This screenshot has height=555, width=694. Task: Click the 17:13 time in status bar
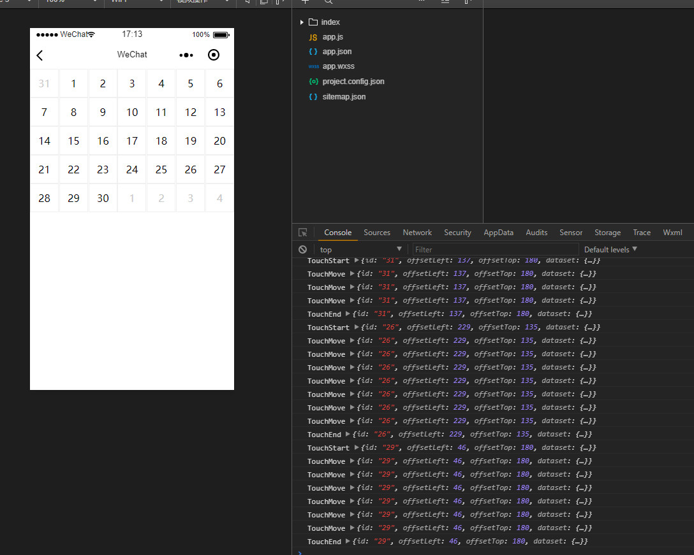point(132,34)
